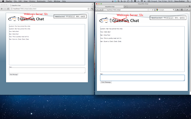Click 'WebSocket Protocol RFC 6455' box in Chrome

(70, 17)
